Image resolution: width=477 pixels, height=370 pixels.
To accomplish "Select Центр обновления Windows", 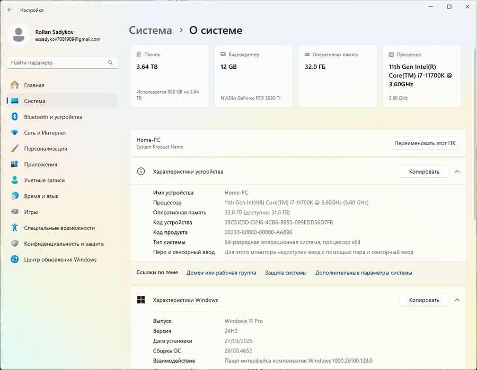I will 62,259.
